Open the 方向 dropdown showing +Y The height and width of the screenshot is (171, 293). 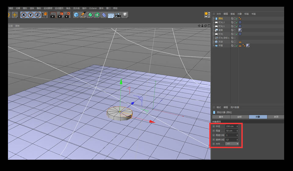(232, 144)
